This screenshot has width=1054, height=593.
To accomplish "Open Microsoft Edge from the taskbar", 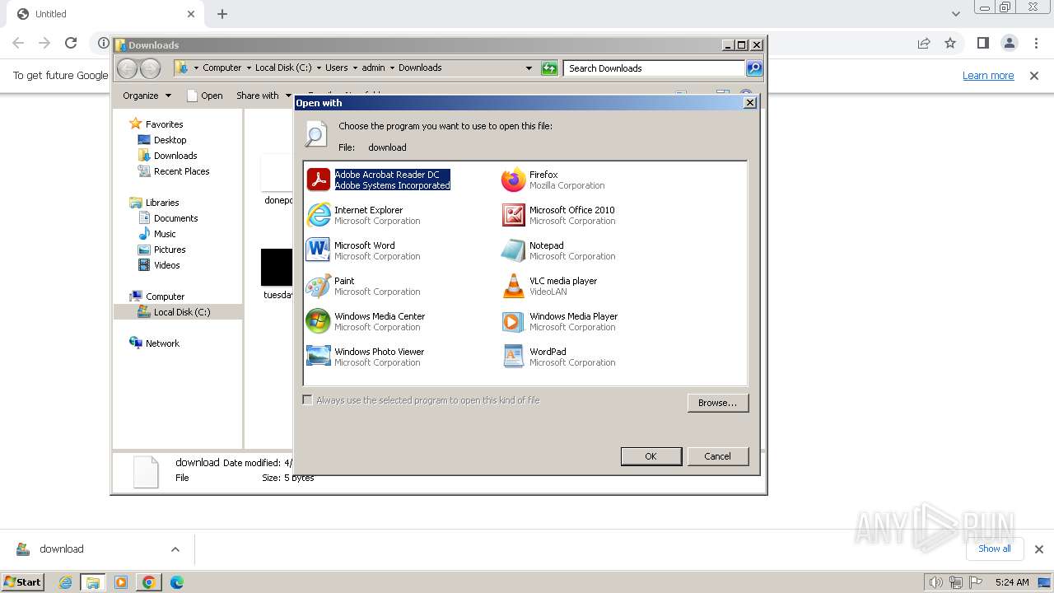I will tap(176, 582).
